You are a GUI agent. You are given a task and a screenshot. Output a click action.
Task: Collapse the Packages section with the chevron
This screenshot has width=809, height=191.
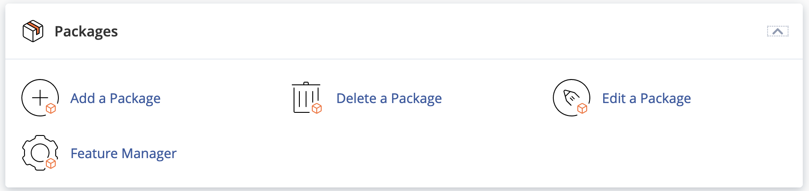777,31
